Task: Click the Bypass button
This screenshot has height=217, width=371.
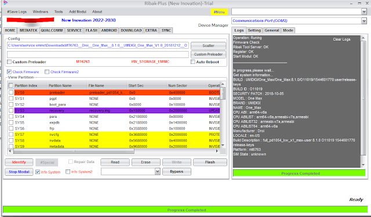Action: [176, 172]
